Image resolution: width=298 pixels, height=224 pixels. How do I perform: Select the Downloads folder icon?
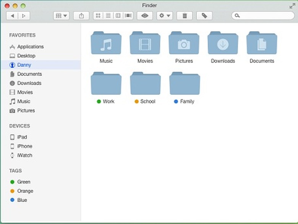tap(223, 43)
